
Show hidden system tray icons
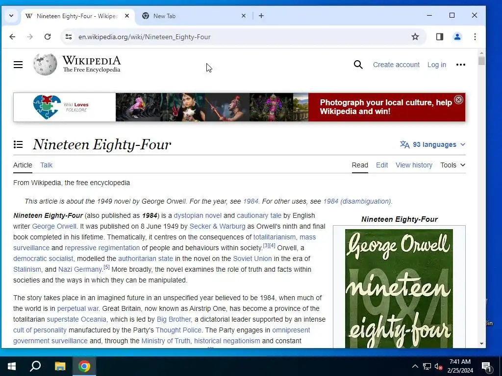click(x=415, y=366)
